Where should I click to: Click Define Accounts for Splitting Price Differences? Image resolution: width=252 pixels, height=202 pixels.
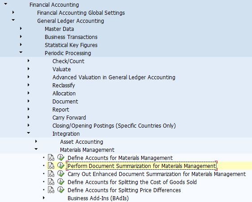124,190
